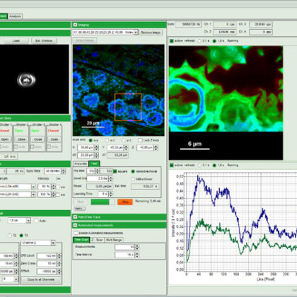Increase the X position stepper arrow
The width and height of the screenshot is (297, 297).
point(96,146)
